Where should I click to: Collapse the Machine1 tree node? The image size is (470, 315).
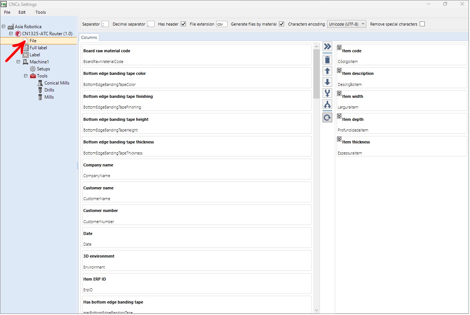(x=19, y=62)
